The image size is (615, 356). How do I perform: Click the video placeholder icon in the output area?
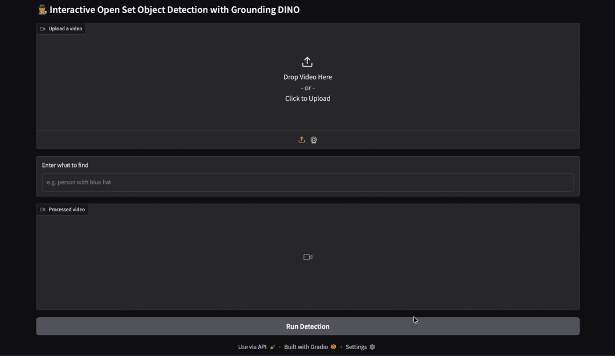pyautogui.click(x=307, y=257)
